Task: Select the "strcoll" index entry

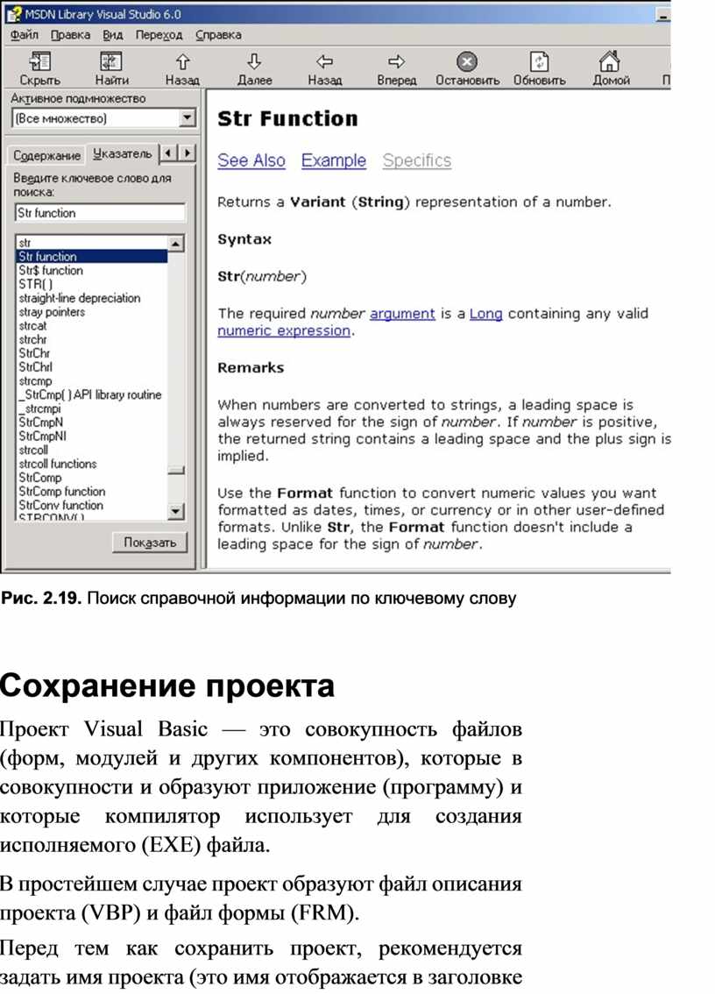Action: pos(33,450)
